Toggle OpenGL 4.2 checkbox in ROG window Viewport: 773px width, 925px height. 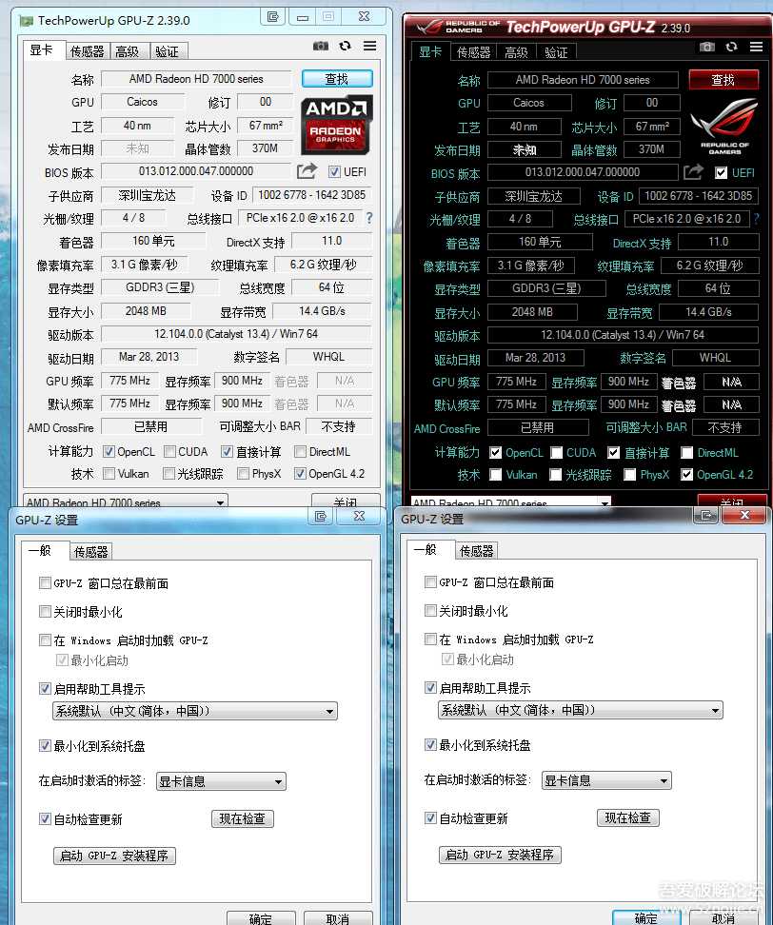click(x=686, y=474)
